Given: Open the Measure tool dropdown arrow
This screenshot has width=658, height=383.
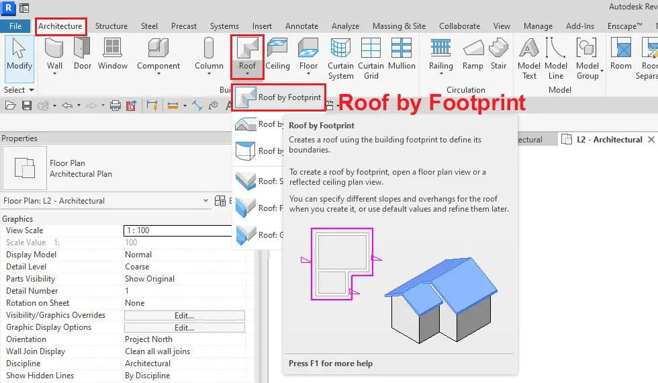Looking at the screenshot, I should tap(185, 105).
